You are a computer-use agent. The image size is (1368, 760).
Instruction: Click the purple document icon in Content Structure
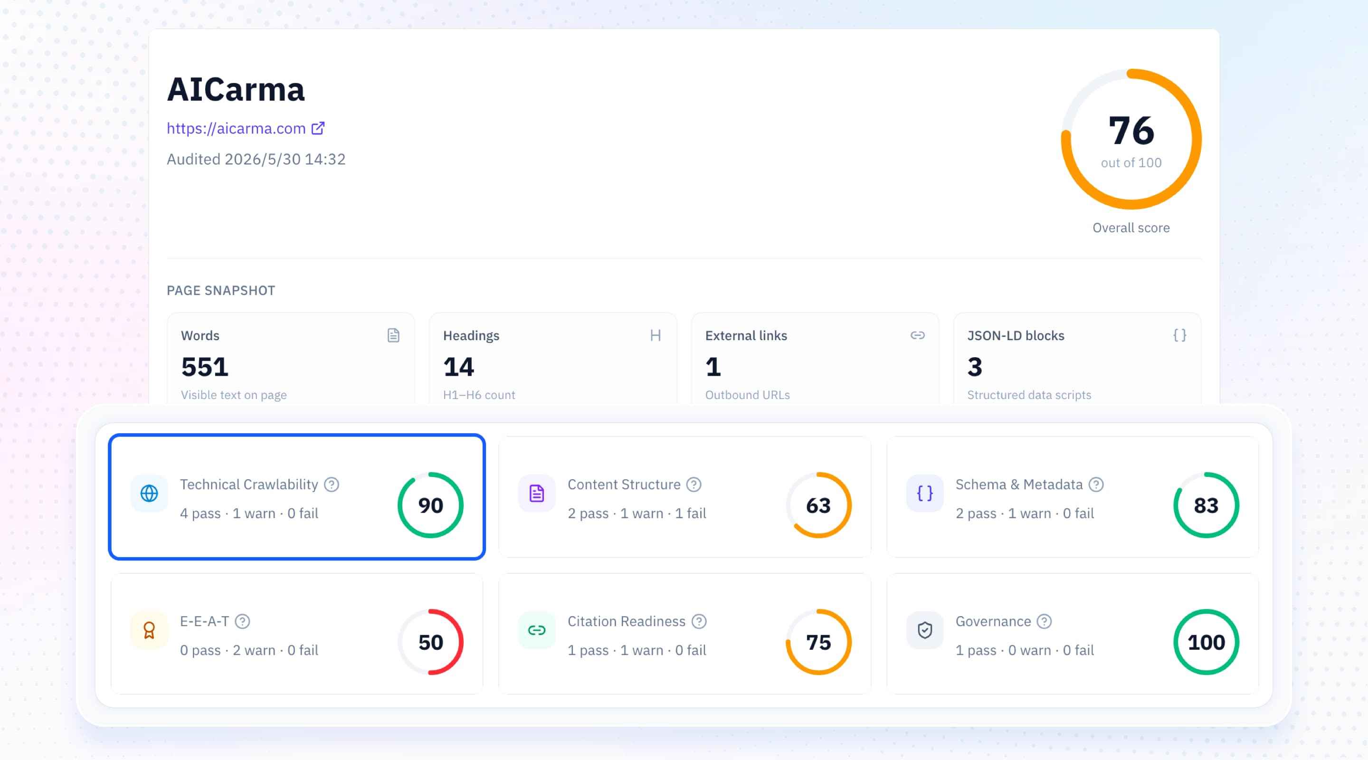tap(536, 494)
